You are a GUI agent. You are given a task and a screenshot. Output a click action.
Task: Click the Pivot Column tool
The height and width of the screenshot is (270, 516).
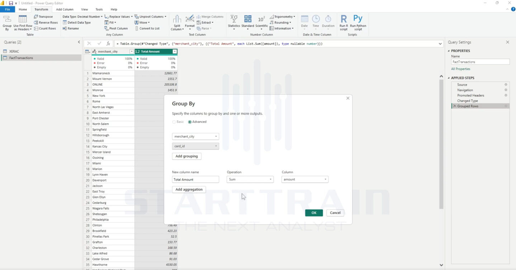116,28
